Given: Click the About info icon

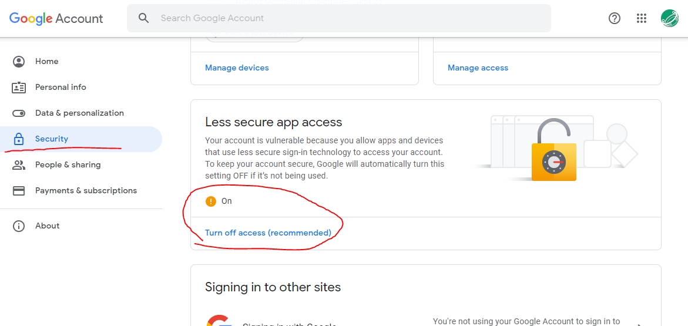Looking at the screenshot, I should (19, 226).
